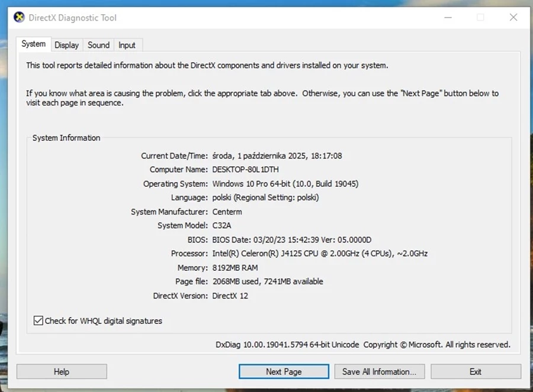Viewport: 533px width, 392px height.
Task: Go to the Sound tab
Action: [x=98, y=45]
